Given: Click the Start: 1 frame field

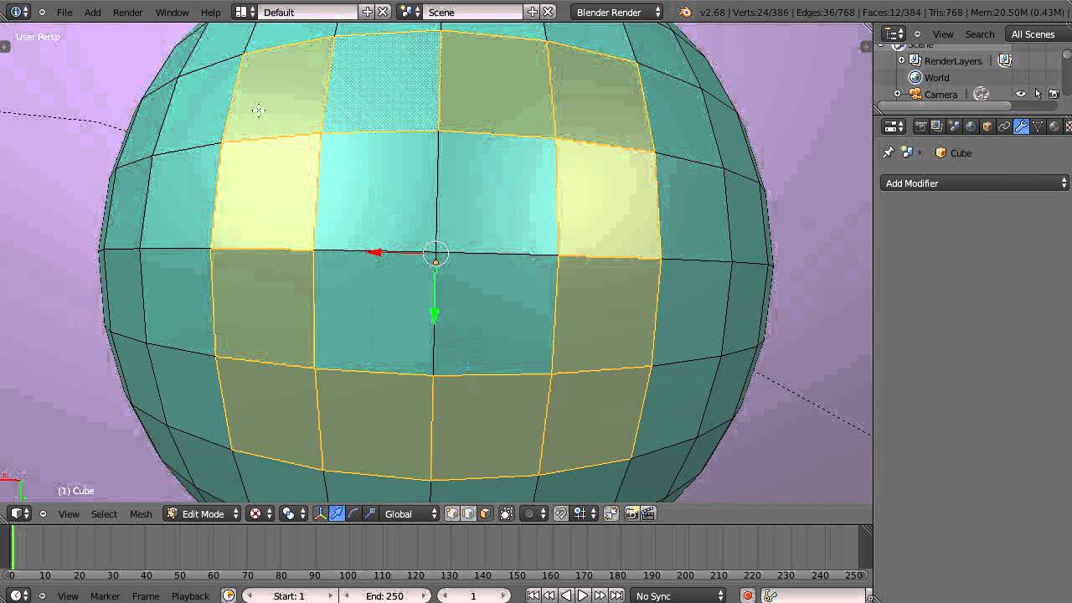Looking at the screenshot, I should (289, 595).
